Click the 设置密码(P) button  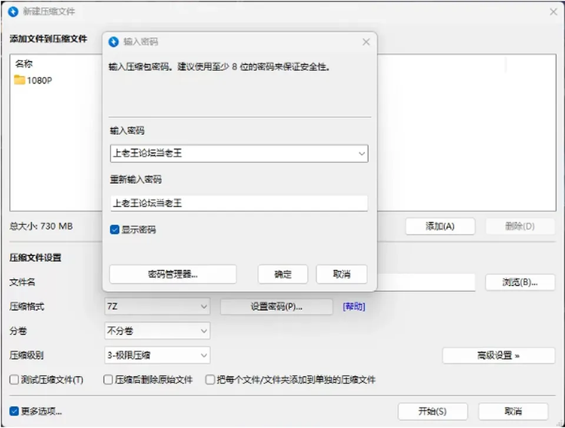tap(277, 307)
